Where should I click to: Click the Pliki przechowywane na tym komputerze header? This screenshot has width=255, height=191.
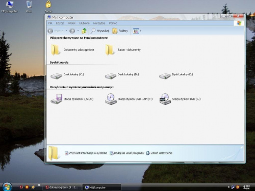click(79, 38)
